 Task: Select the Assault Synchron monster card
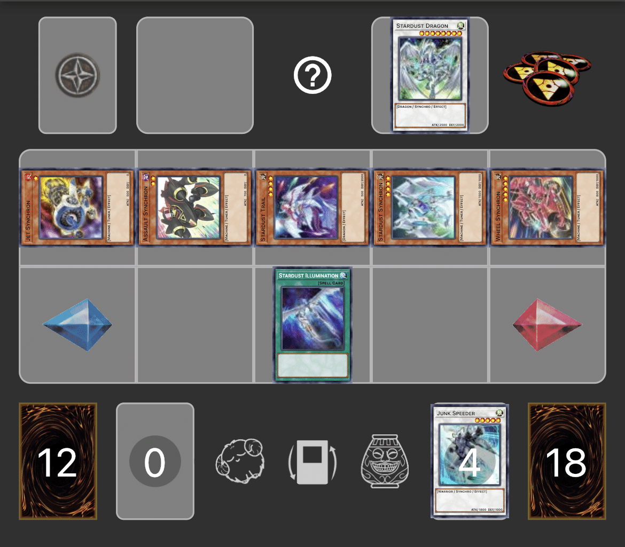(x=195, y=208)
